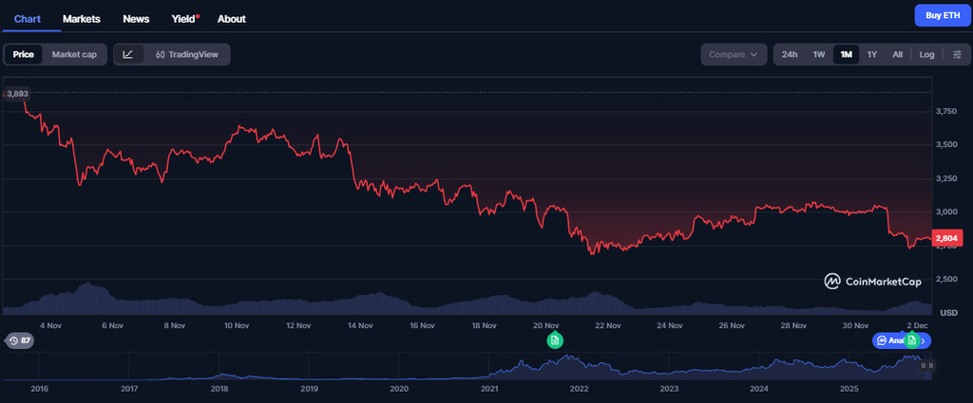Viewport: 973px width, 403px height.
Task: Go to the Yield tab
Action: [x=183, y=18]
